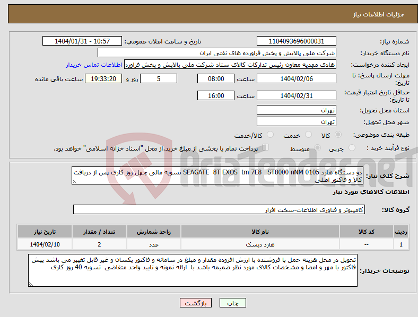
Task: Click the quantity cell showing 2
Action: click(99, 244)
